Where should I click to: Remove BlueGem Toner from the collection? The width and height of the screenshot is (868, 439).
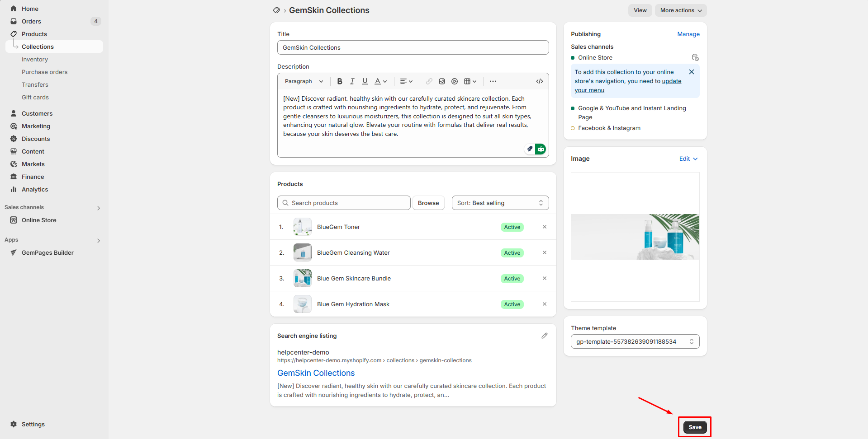tap(545, 227)
